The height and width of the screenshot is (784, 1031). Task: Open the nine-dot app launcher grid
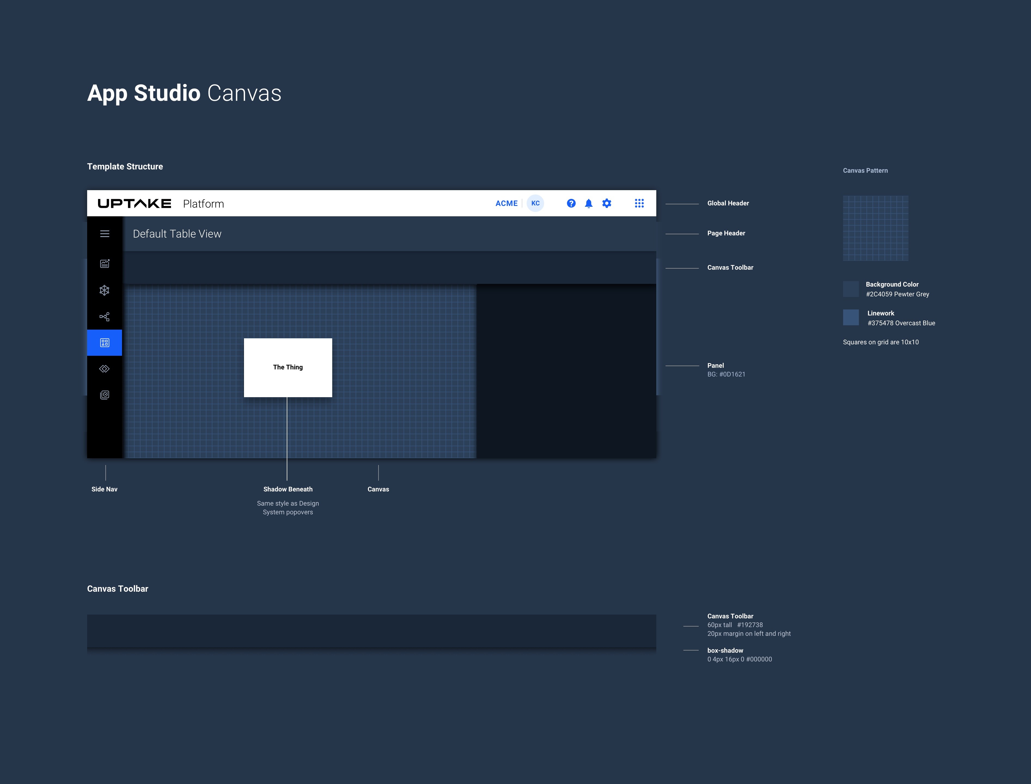point(639,203)
